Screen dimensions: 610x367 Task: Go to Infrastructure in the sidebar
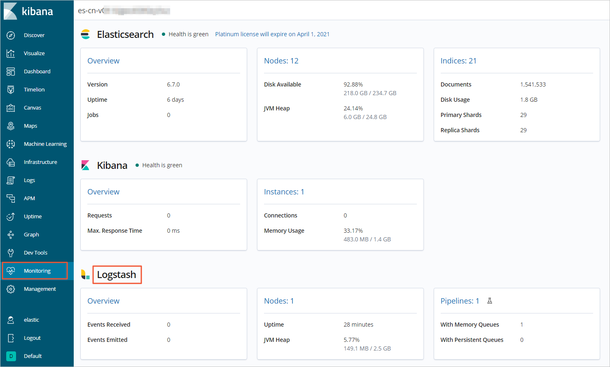(40, 162)
